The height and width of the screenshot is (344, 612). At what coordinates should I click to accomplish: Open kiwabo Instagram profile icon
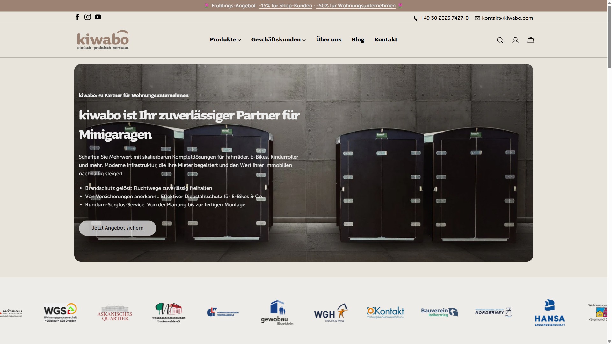coord(88,17)
